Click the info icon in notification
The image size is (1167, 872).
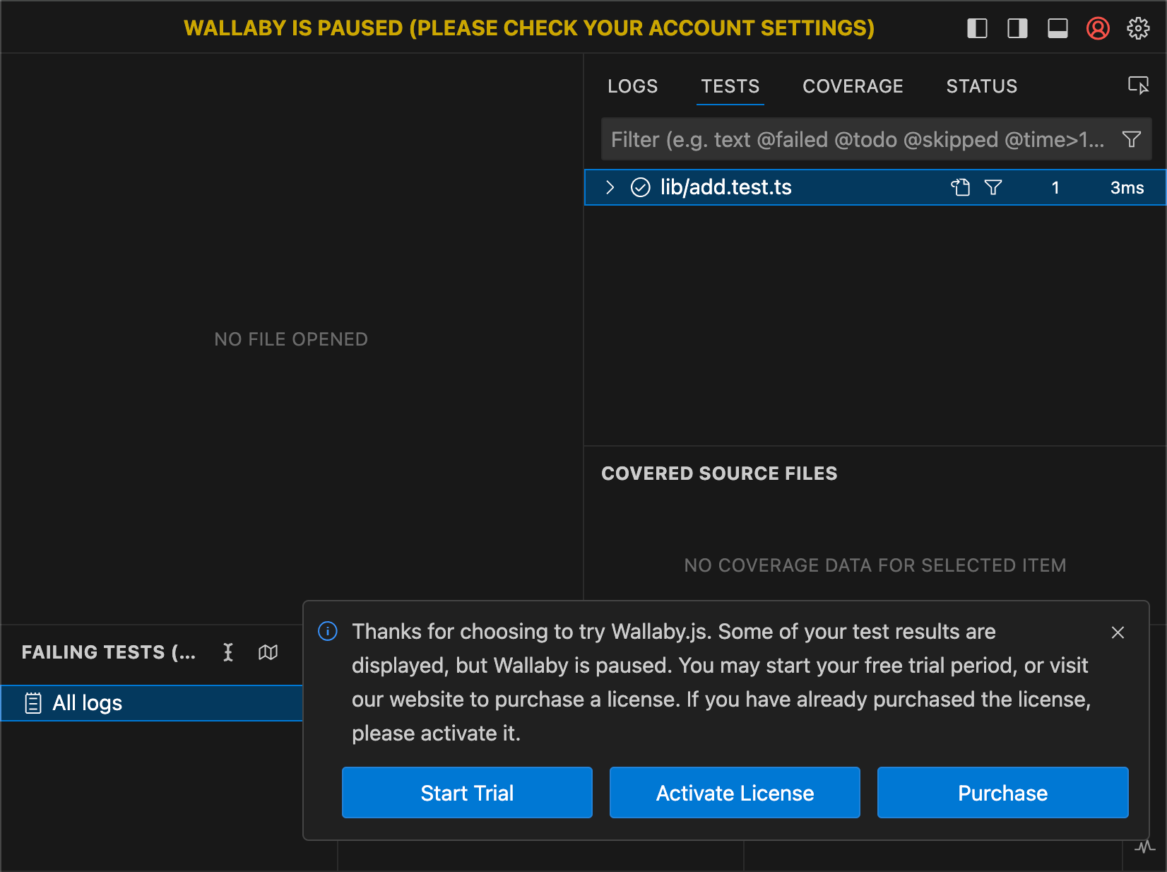coord(328,631)
